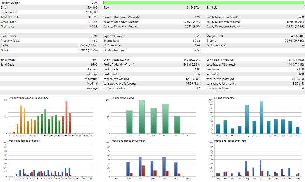Click the Expected Payoff value 0.20

(x=197, y=36)
